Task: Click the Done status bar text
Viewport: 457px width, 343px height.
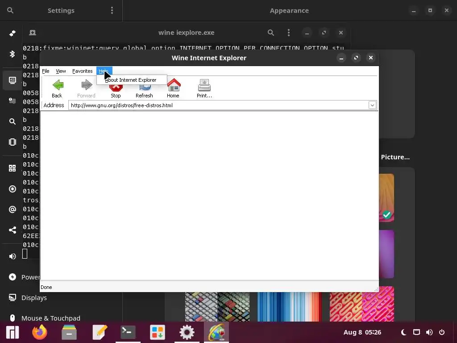Action: point(46,287)
